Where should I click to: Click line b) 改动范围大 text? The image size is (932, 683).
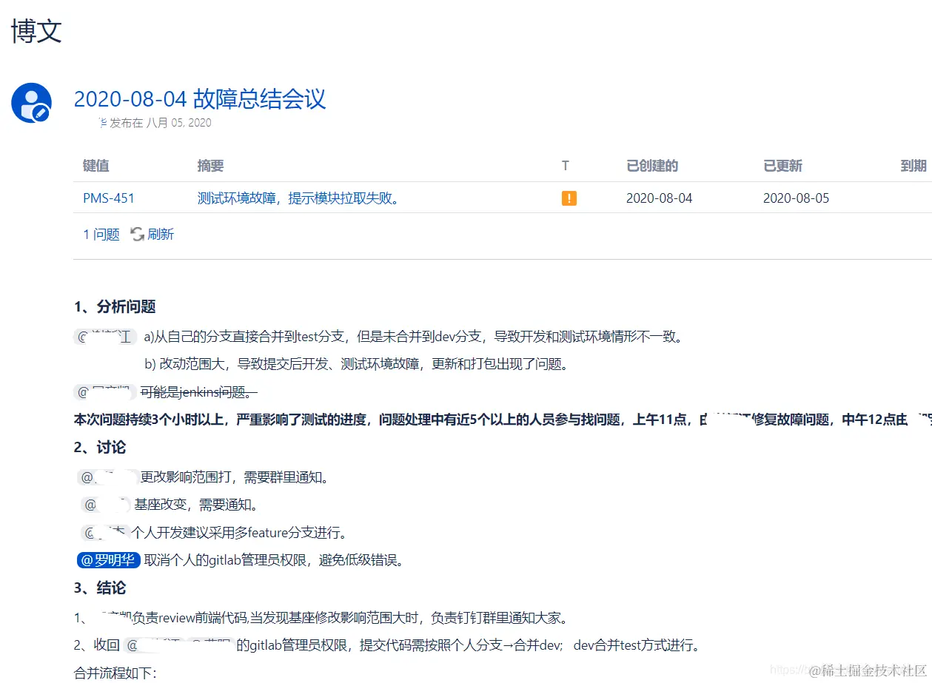click(356, 364)
